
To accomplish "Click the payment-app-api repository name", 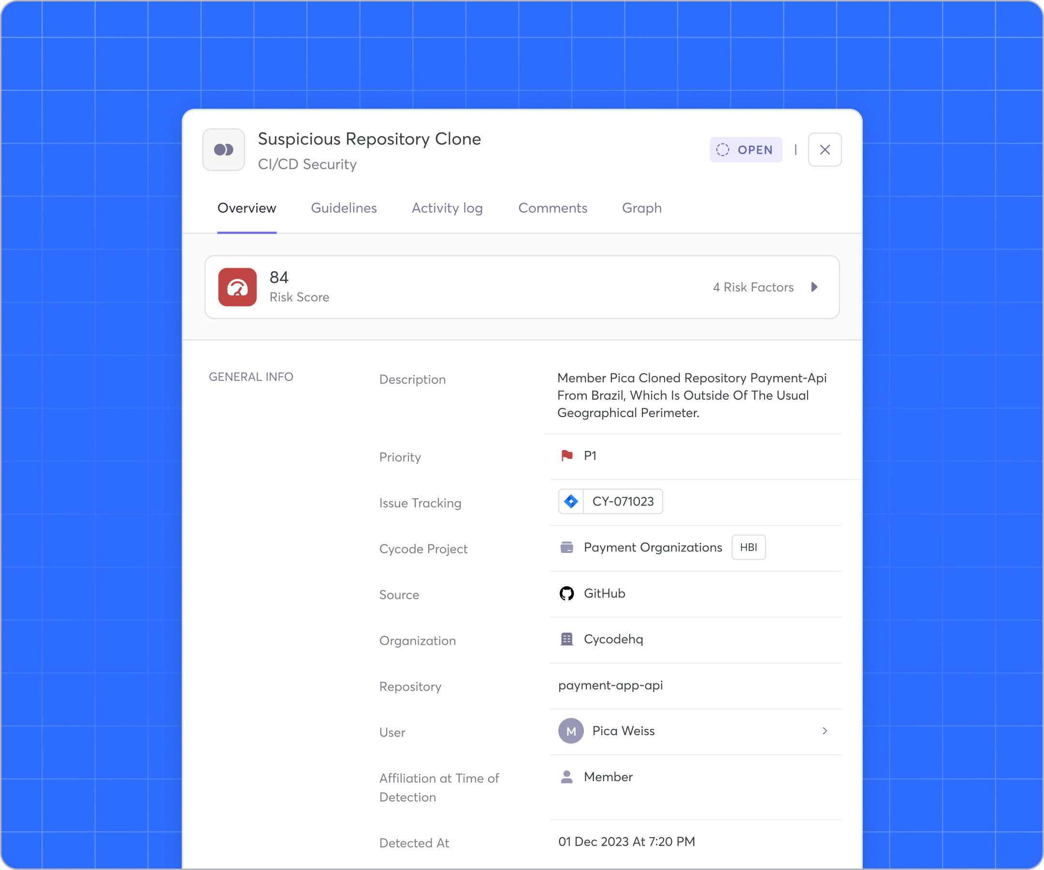I will pyautogui.click(x=610, y=685).
